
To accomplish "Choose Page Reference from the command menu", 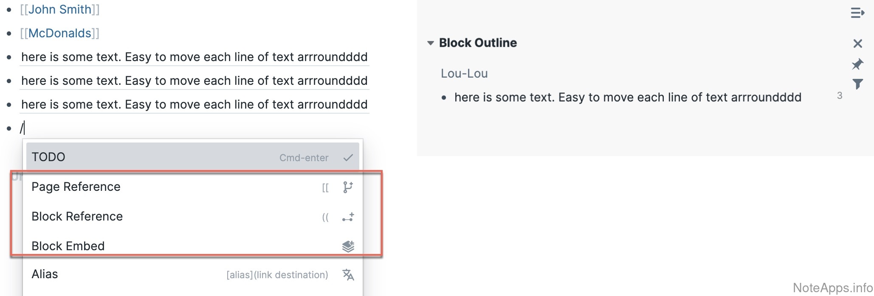I will 76,187.
